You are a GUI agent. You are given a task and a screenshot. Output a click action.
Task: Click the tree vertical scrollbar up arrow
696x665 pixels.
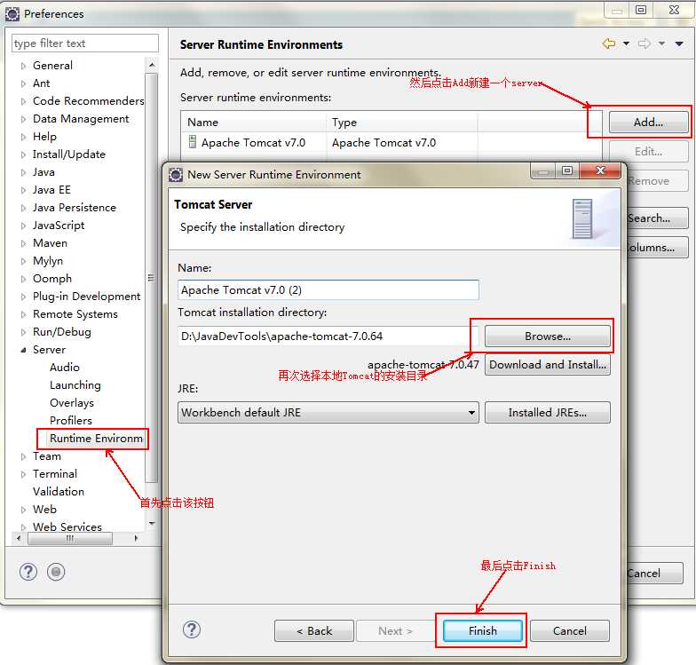coord(152,65)
